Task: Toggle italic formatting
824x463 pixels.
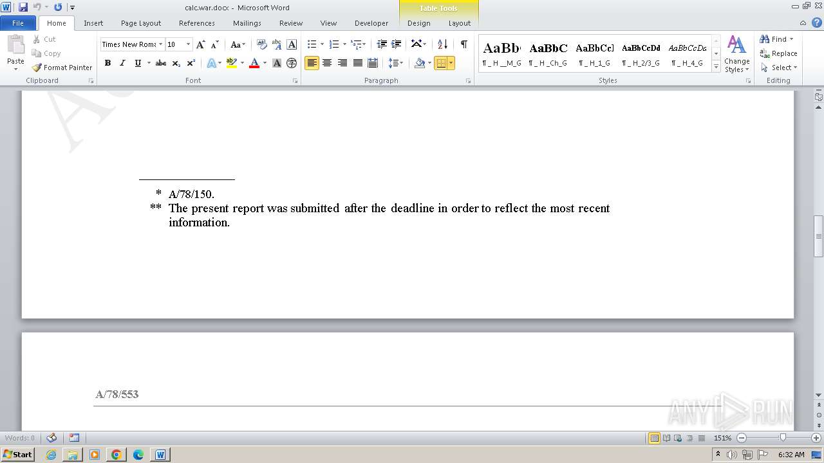Action: (122, 63)
